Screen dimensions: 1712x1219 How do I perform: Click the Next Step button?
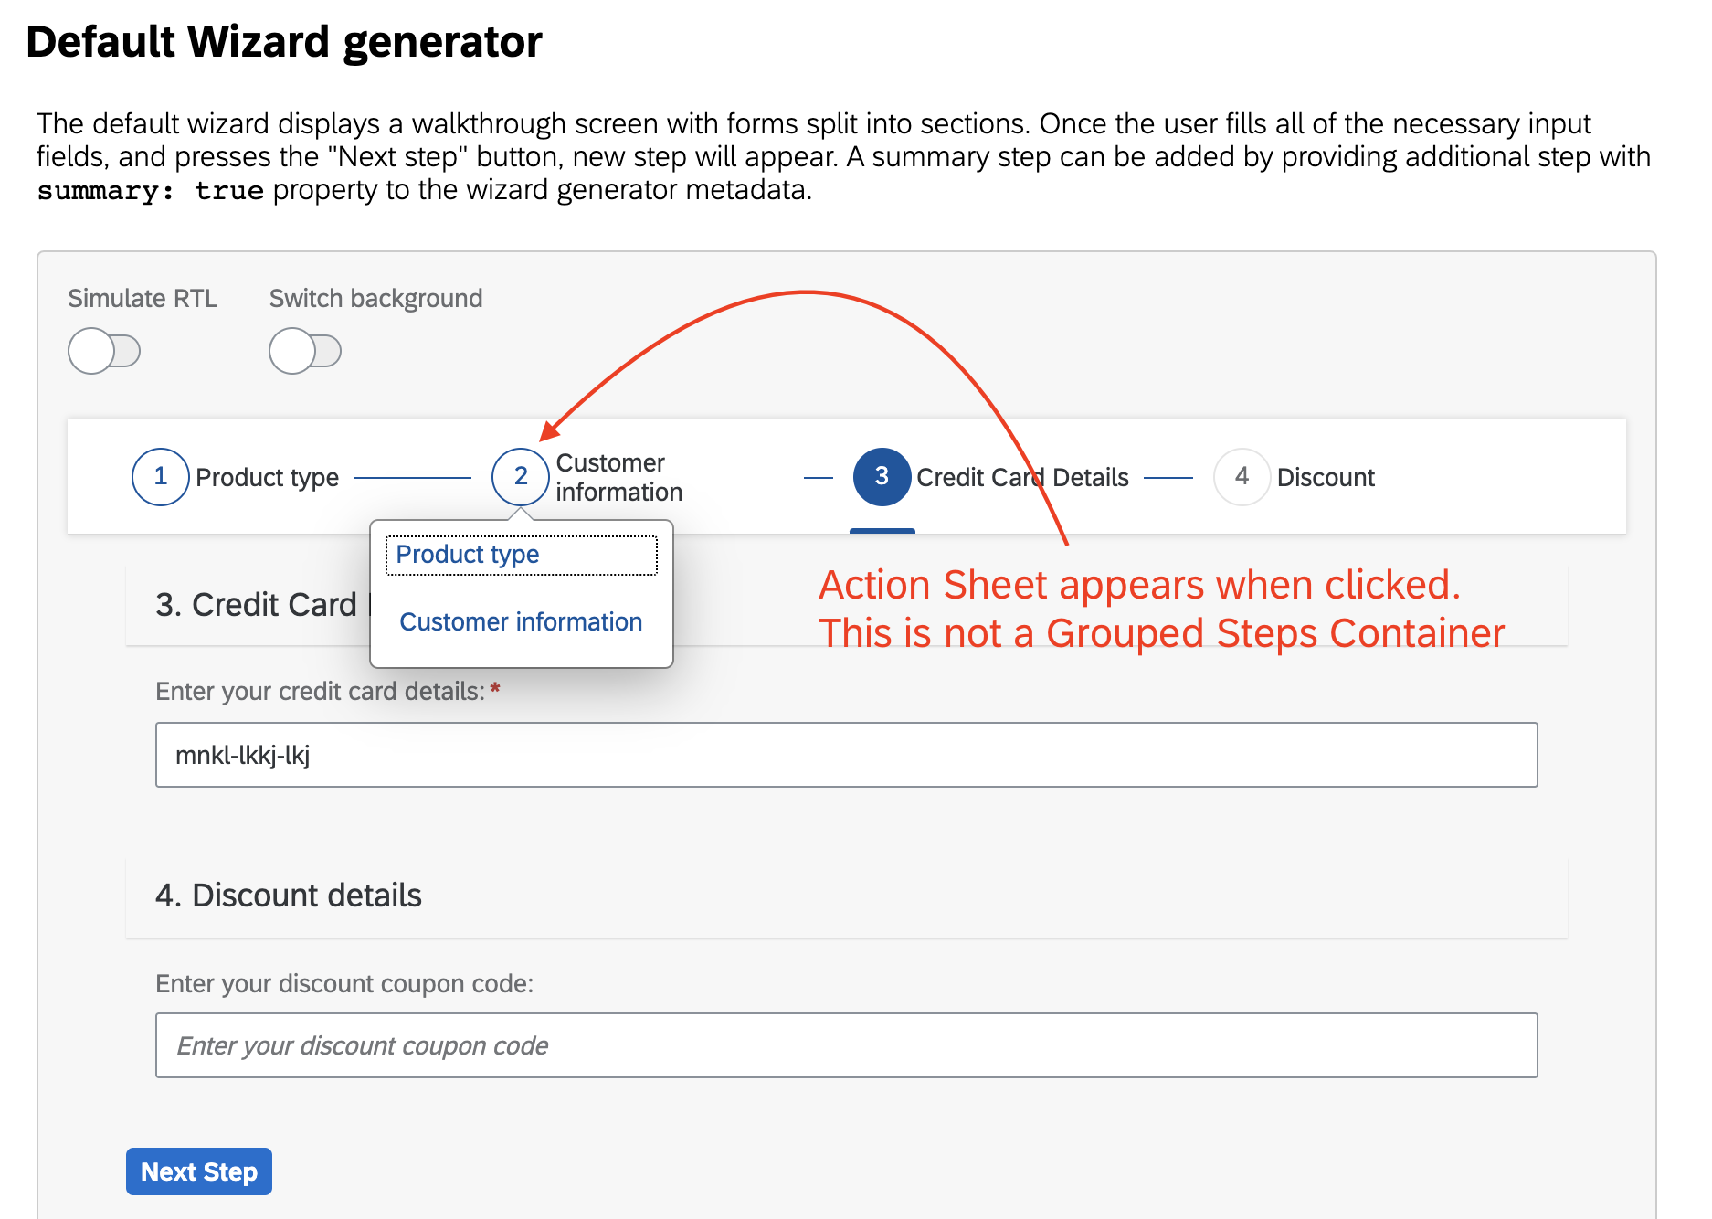198,1171
